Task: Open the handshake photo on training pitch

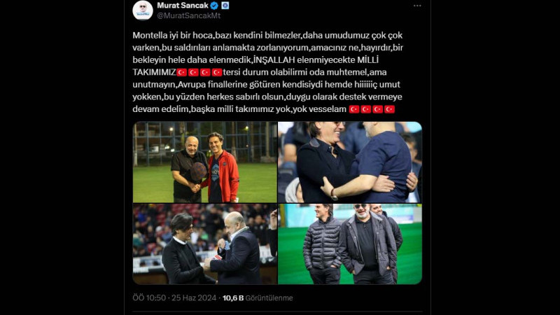Action: 205,162
